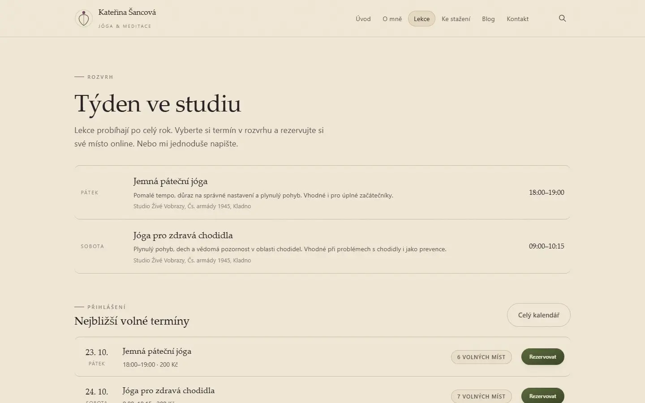Click the 24. 10. date

point(97,392)
